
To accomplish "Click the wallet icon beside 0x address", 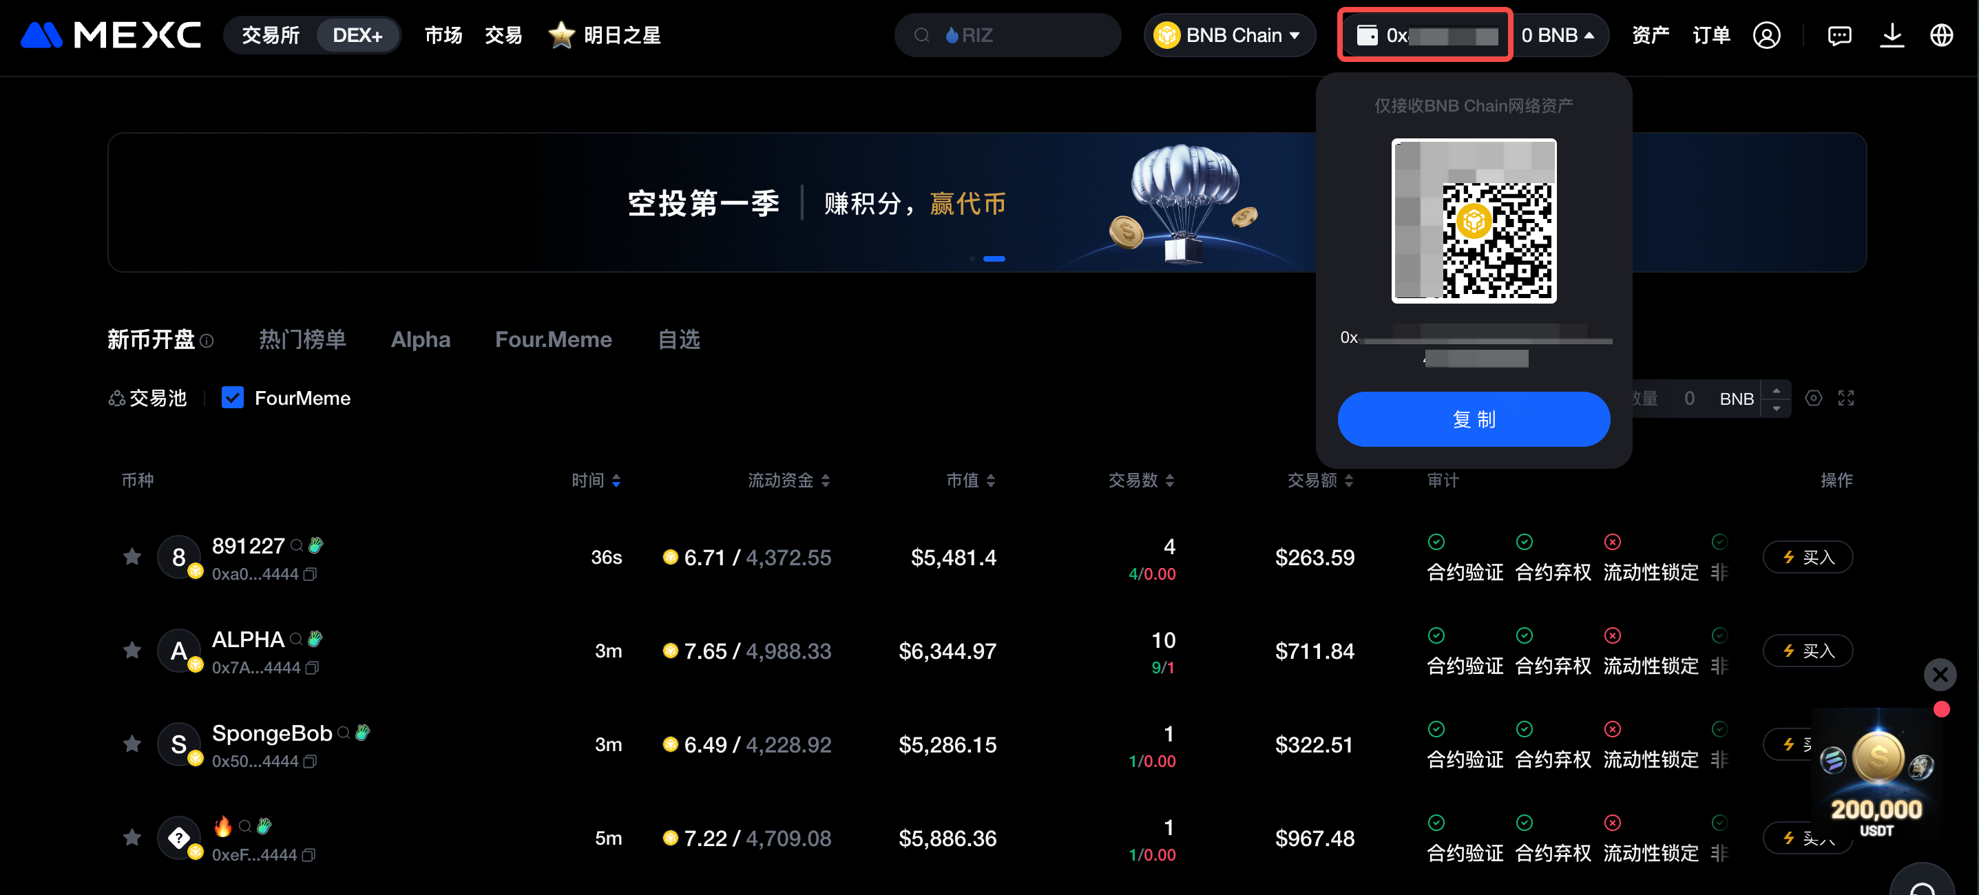I will click(x=1367, y=35).
